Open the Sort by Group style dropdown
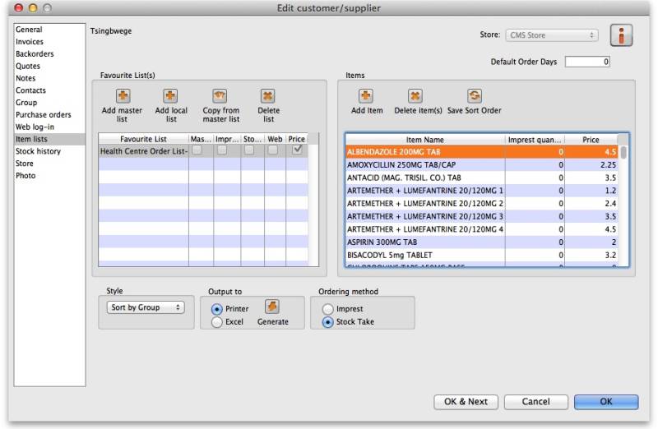 tap(146, 307)
